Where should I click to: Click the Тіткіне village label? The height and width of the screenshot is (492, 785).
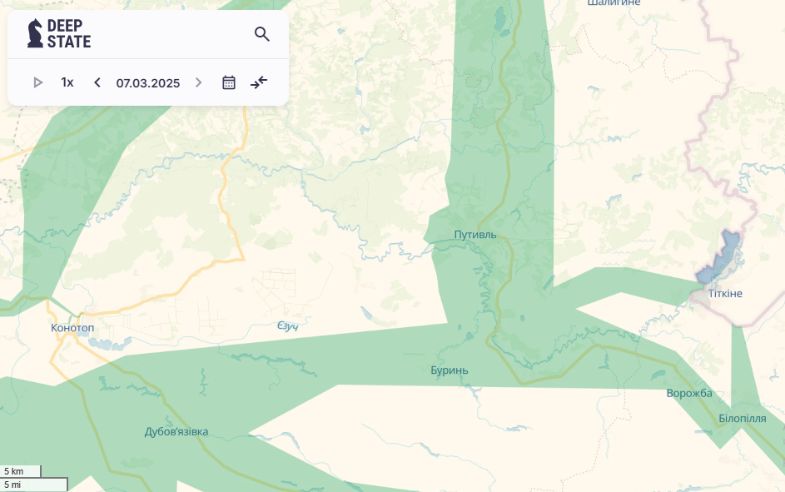click(x=725, y=294)
